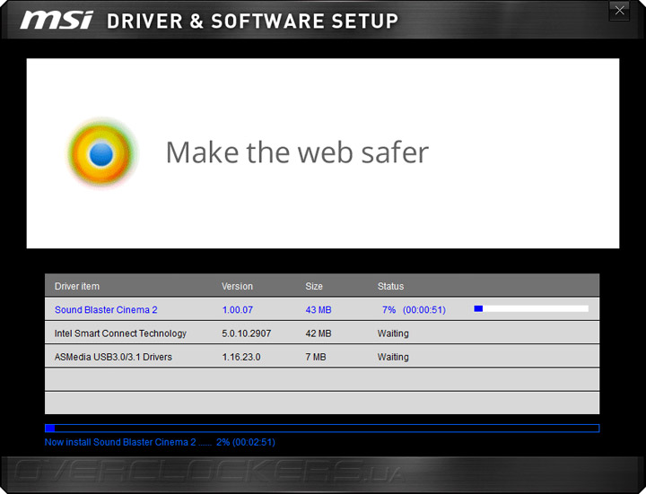Image resolution: width=646 pixels, height=494 pixels.
Task: Click Waiting status of ASMedia USB drivers
Action: coord(393,357)
